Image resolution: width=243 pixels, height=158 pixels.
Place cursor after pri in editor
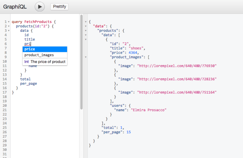click(31, 44)
